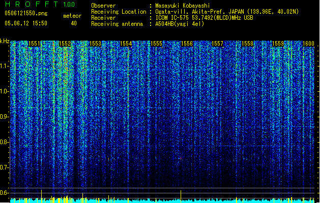Click the 0.6 kHz axis label
This screenshot has height=203, width=320.
tap(4, 193)
